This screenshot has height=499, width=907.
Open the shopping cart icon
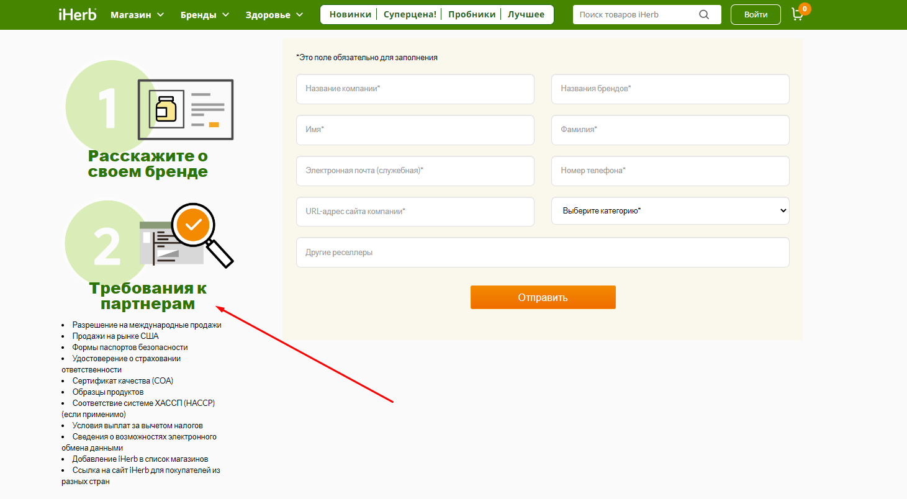point(798,15)
